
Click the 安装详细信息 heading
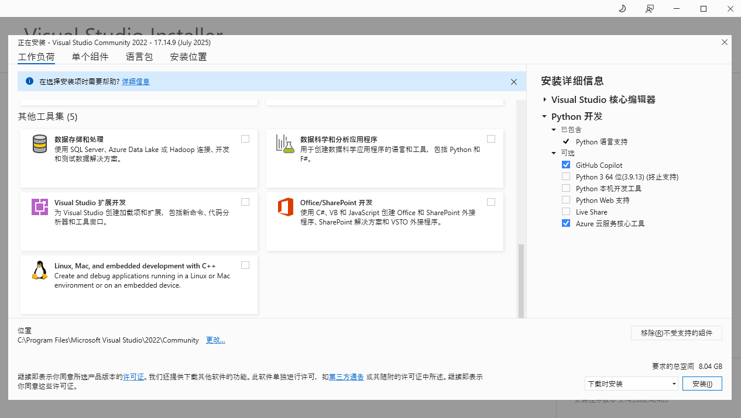[x=572, y=81]
